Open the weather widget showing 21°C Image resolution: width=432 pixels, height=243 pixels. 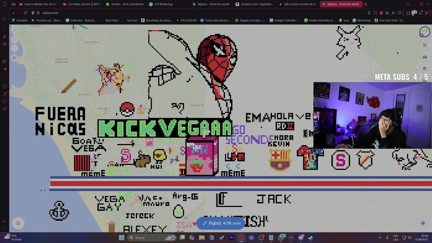click(x=13, y=238)
